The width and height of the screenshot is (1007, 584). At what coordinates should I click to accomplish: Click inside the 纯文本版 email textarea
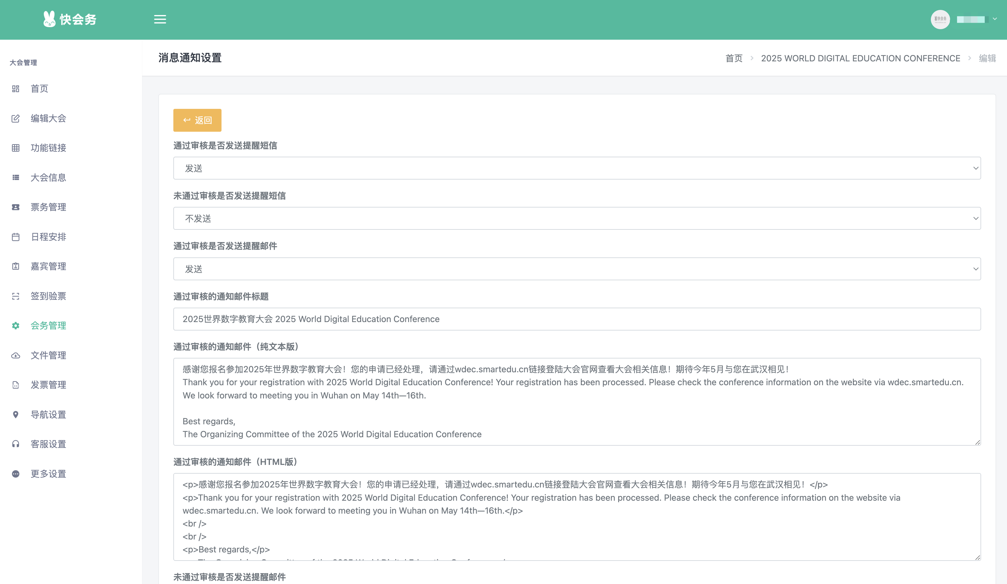pos(577,401)
